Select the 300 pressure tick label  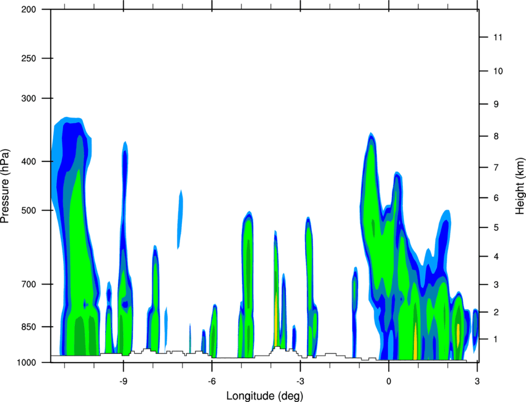[28, 98]
